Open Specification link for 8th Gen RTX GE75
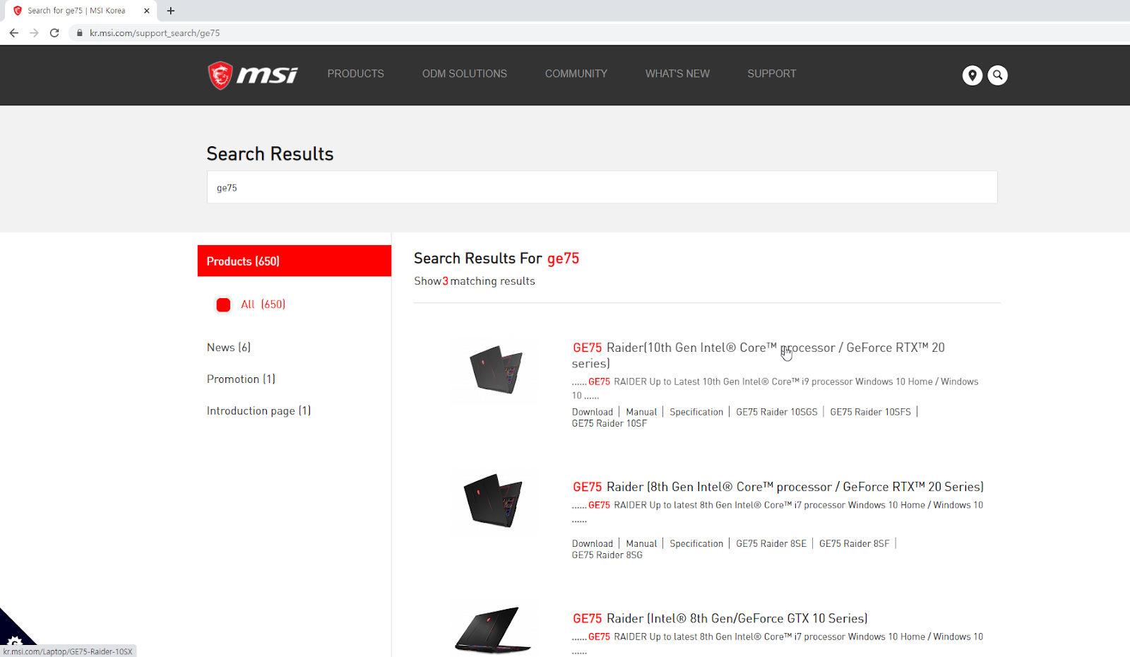The width and height of the screenshot is (1130, 657). 696,543
